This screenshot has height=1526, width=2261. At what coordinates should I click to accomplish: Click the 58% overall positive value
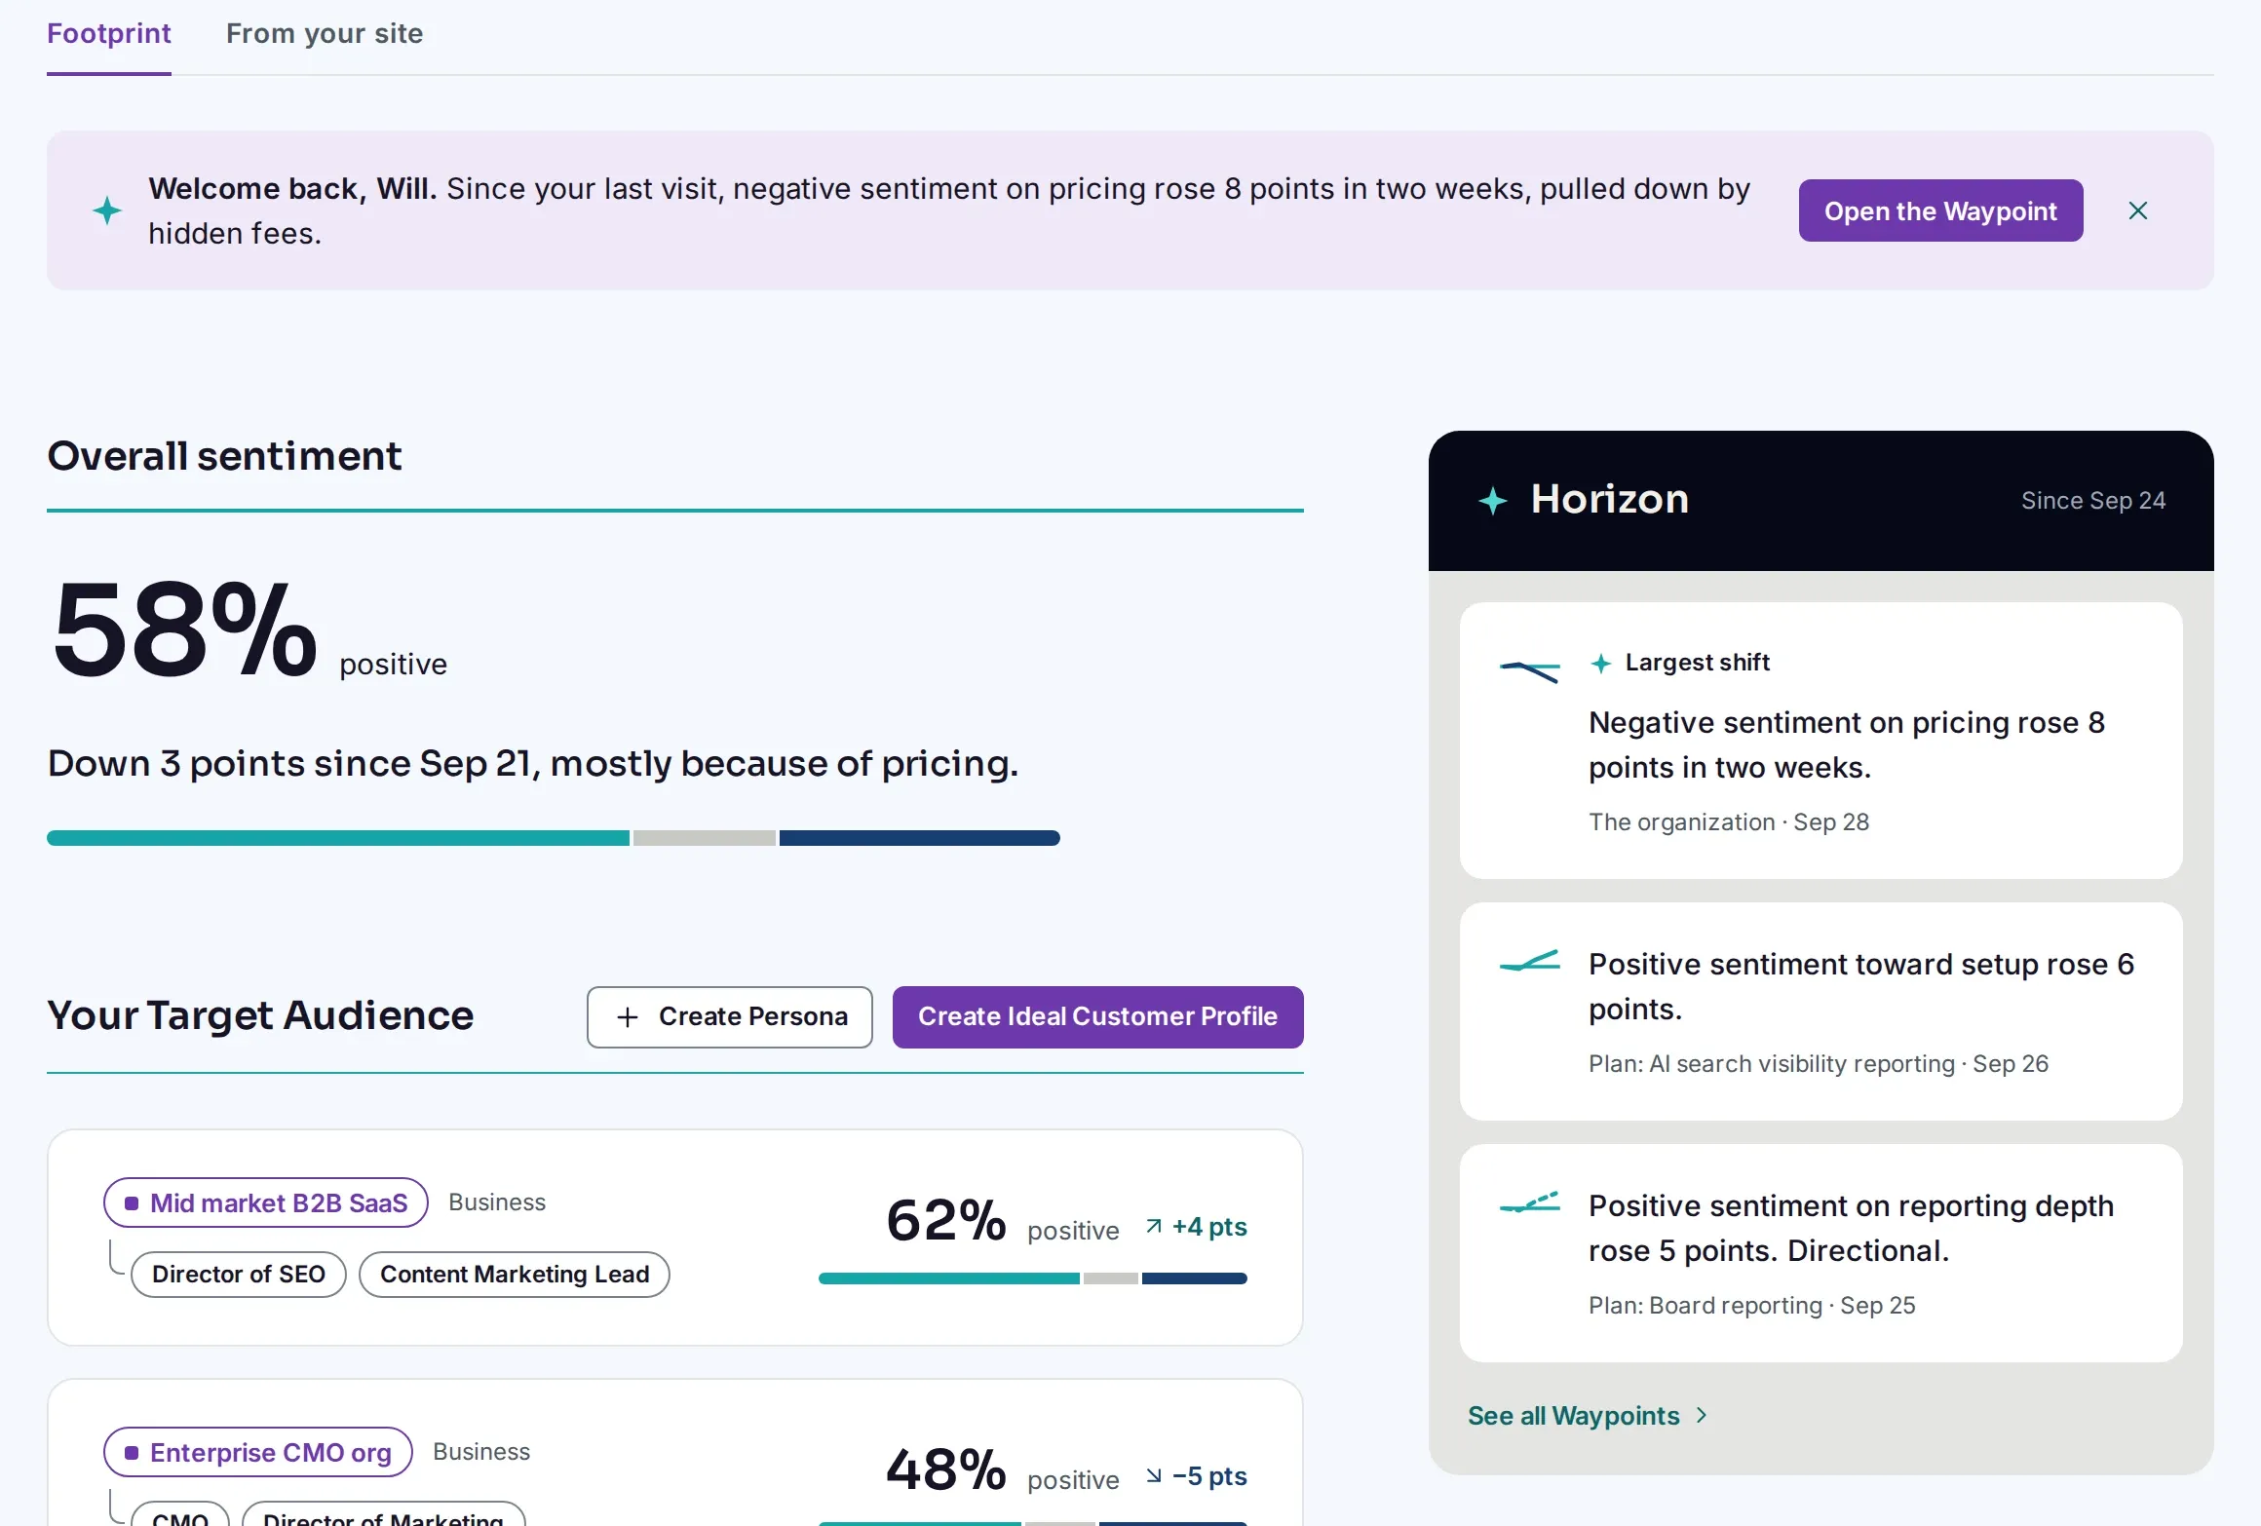(185, 629)
